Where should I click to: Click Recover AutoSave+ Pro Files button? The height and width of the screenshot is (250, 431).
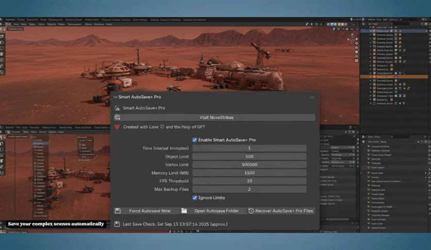(280, 211)
